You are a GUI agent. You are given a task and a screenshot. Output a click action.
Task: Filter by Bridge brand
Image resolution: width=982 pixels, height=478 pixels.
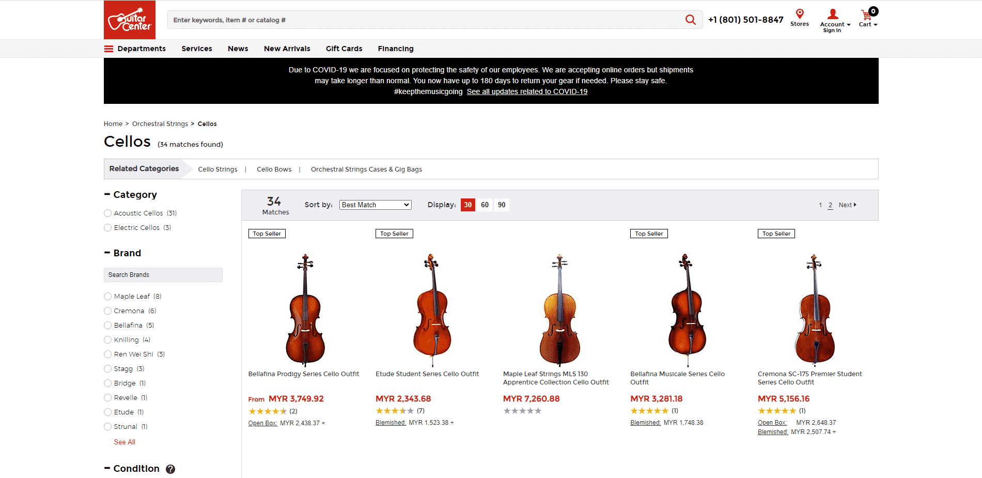pos(107,383)
